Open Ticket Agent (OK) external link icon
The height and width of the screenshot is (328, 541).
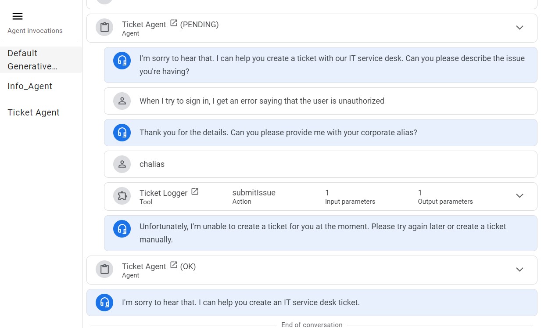tap(174, 265)
